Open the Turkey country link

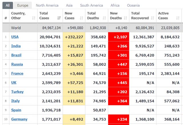coord(17,92)
